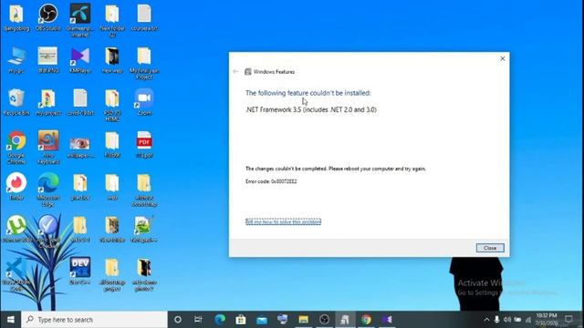Viewport: 584px width, 328px height.
Task: Select the Avro Keyboard desktop shortcut
Action: (x=48, y=148)
